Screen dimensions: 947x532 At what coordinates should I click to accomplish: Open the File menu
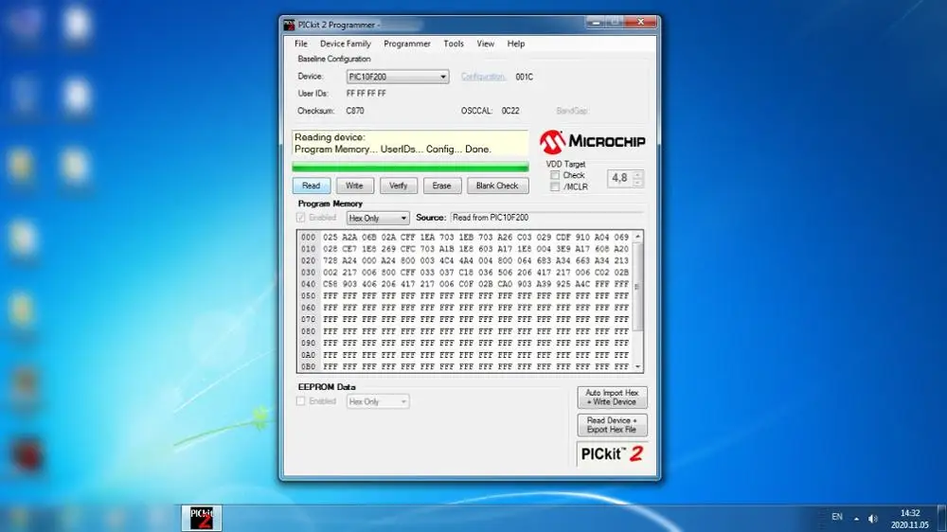[x=301, y=44]
